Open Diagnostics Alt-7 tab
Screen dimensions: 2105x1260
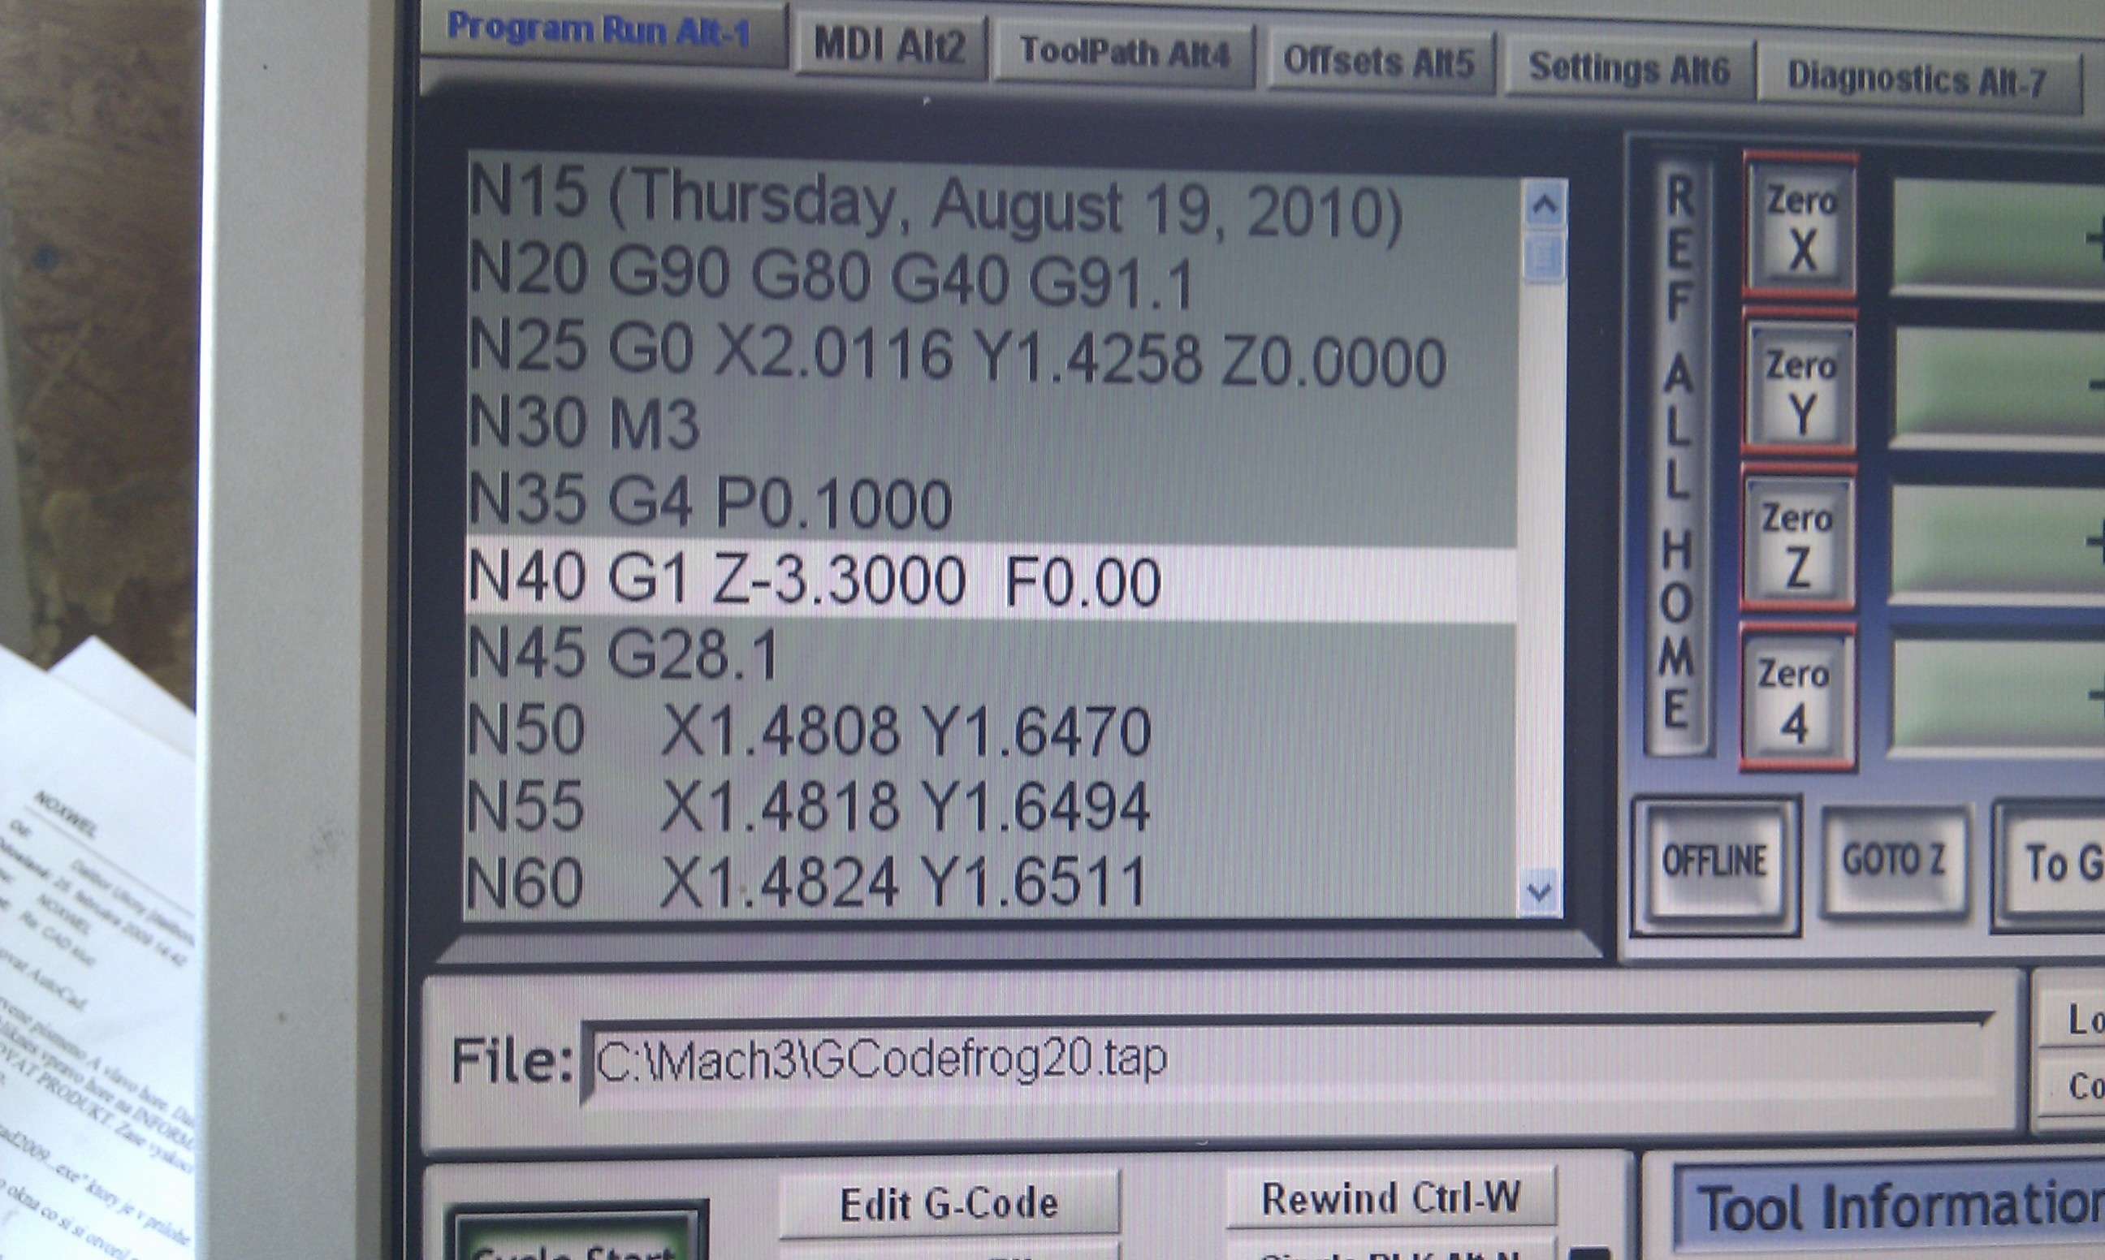(1917, 79)
